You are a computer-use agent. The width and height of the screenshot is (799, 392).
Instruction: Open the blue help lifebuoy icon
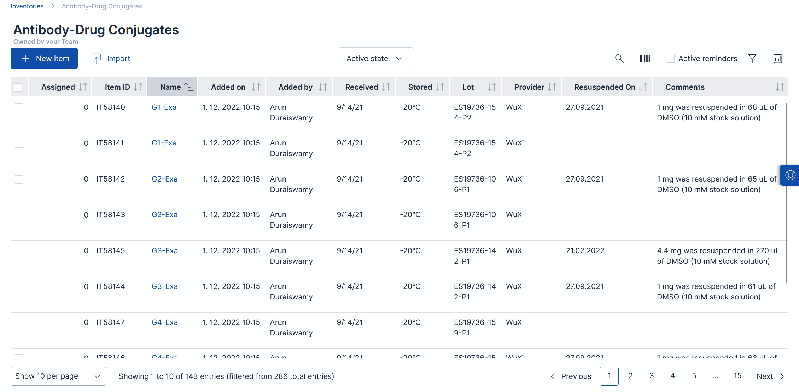[x=790, y=175]
